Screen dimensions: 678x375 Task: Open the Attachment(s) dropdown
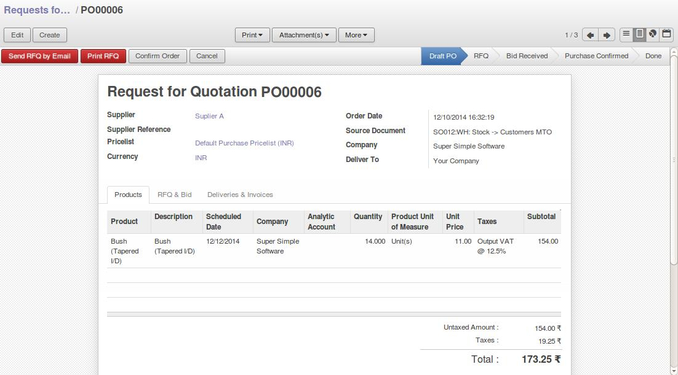click(x=304, y=35)
